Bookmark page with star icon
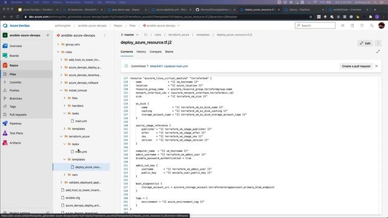Screen dimensions: 388x218 point(311,17)
